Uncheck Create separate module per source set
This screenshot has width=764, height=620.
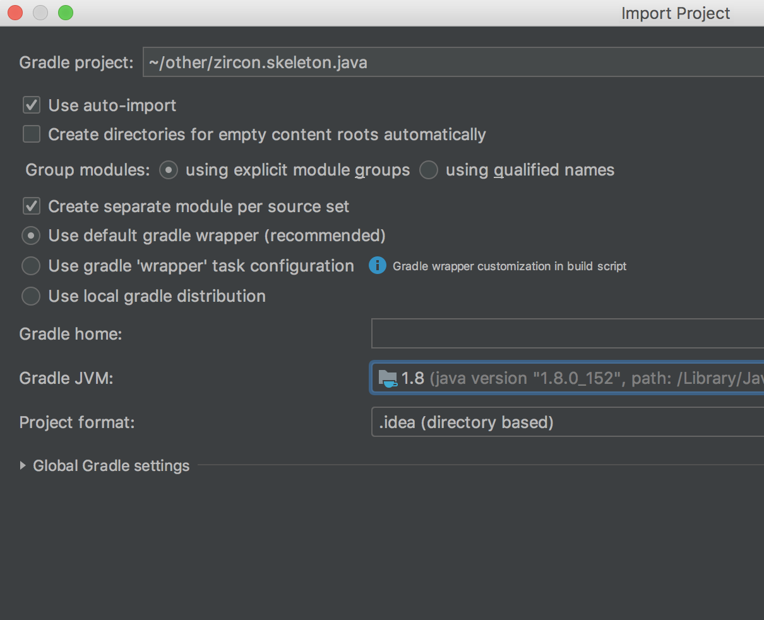[32, 206]
